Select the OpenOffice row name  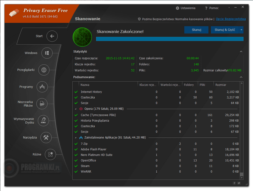coord(89,160)
